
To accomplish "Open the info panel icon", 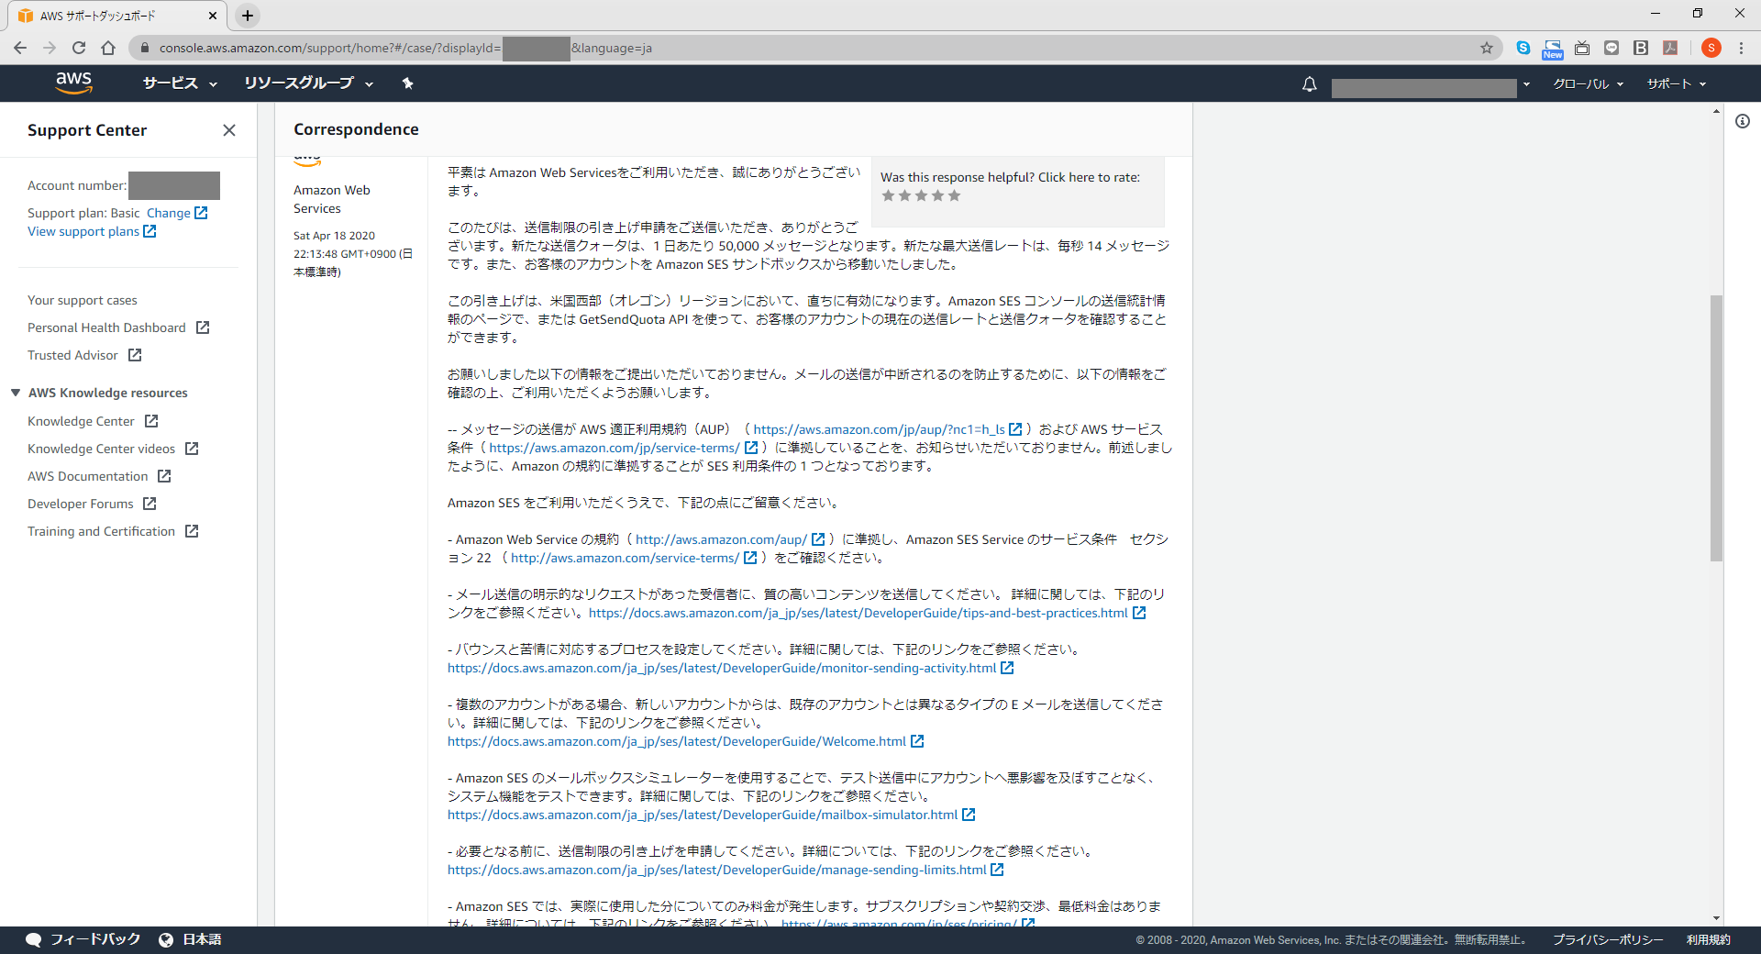I will [1742, 121].
